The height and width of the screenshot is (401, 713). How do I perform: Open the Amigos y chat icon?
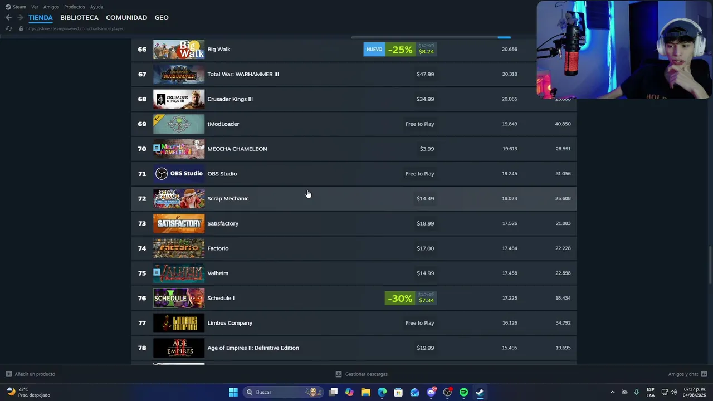pos(704,374)
